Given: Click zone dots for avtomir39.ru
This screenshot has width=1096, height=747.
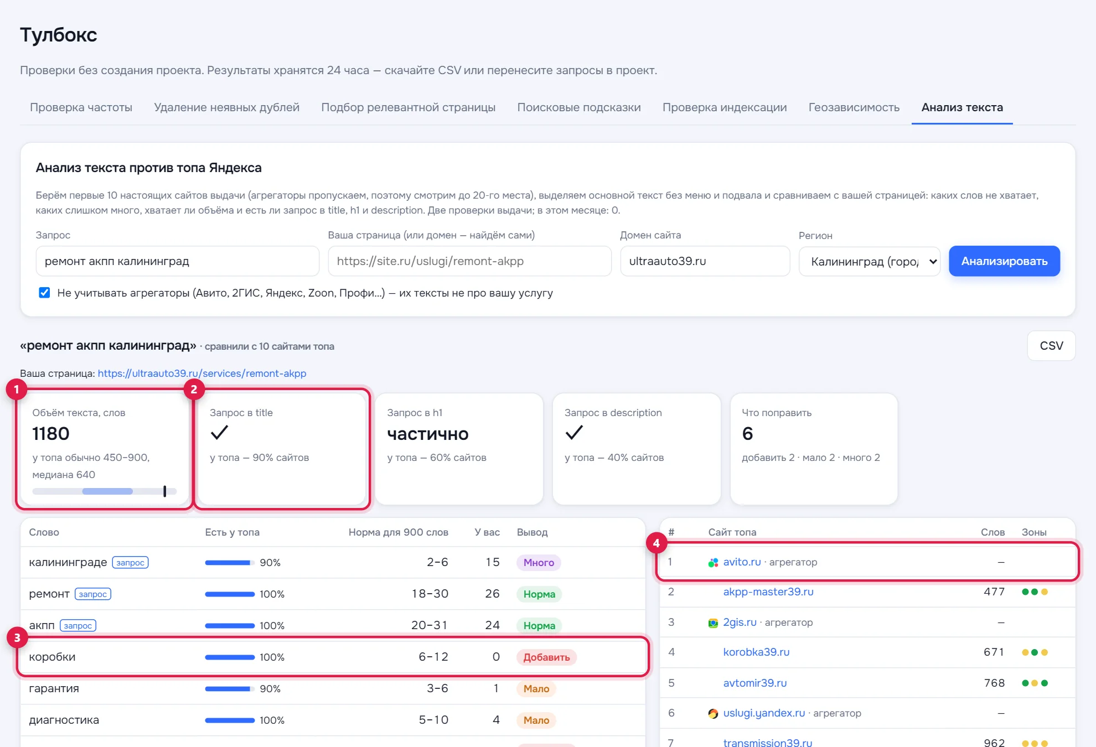Looking at the screenshot, I should pyautogui.click(x=1035, y=683).
